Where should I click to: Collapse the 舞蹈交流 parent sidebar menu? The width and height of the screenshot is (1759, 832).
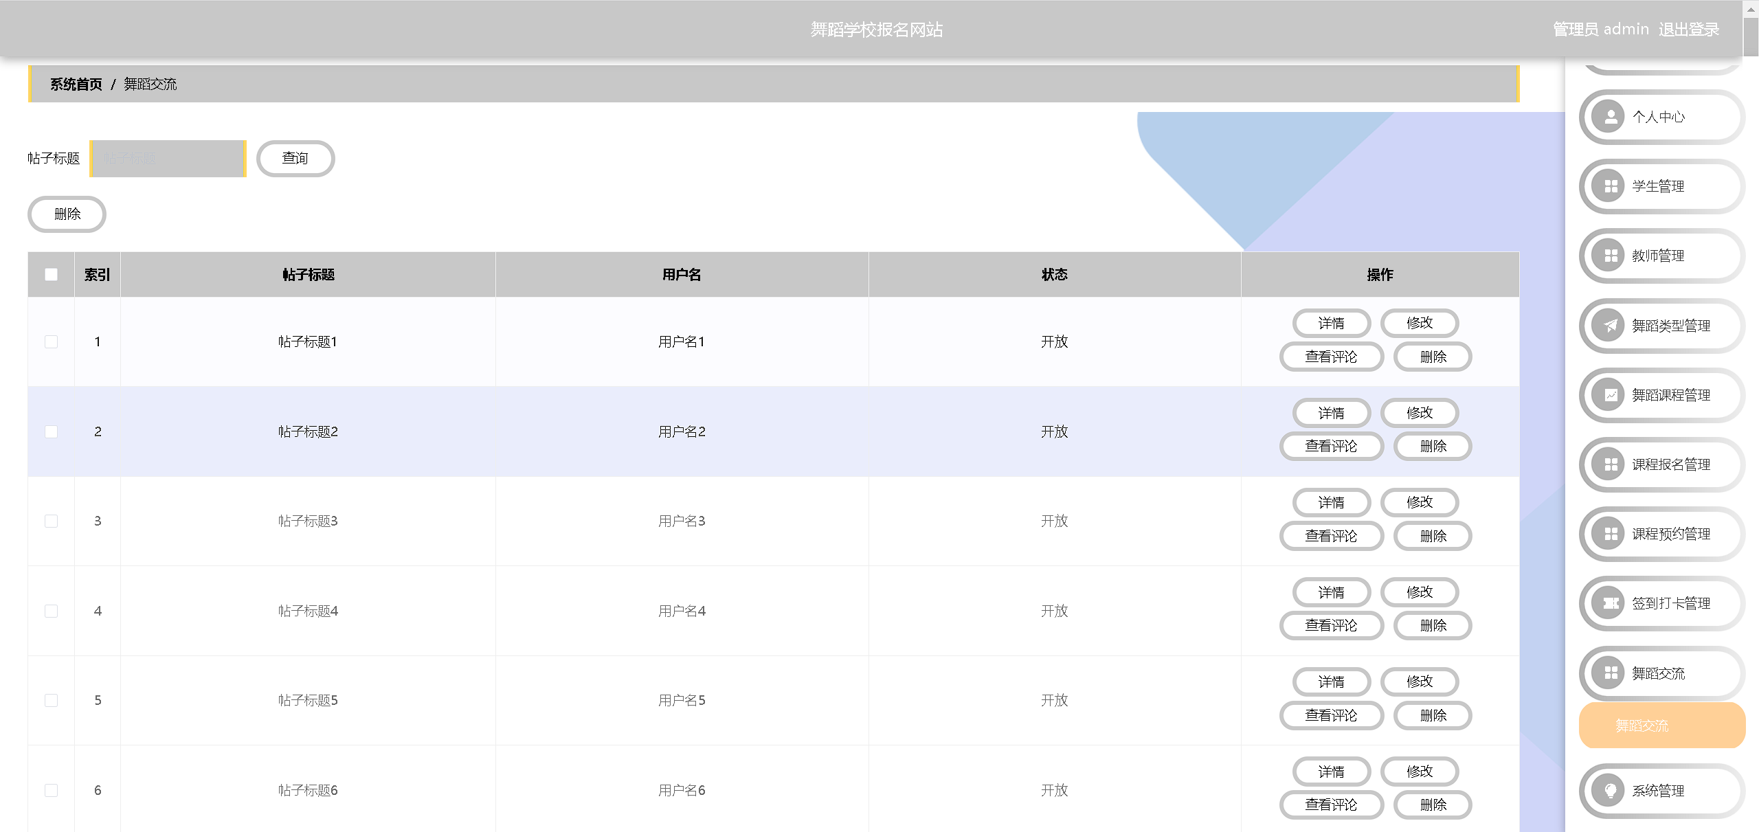coord(1658,673)
